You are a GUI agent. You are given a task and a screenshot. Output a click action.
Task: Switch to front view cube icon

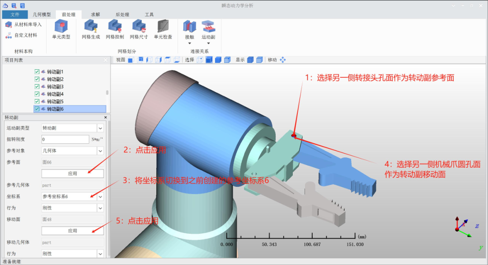[x=131, y=60]
